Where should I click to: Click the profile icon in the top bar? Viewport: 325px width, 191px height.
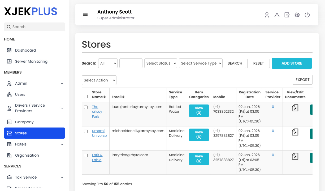[x=267, y=15]
